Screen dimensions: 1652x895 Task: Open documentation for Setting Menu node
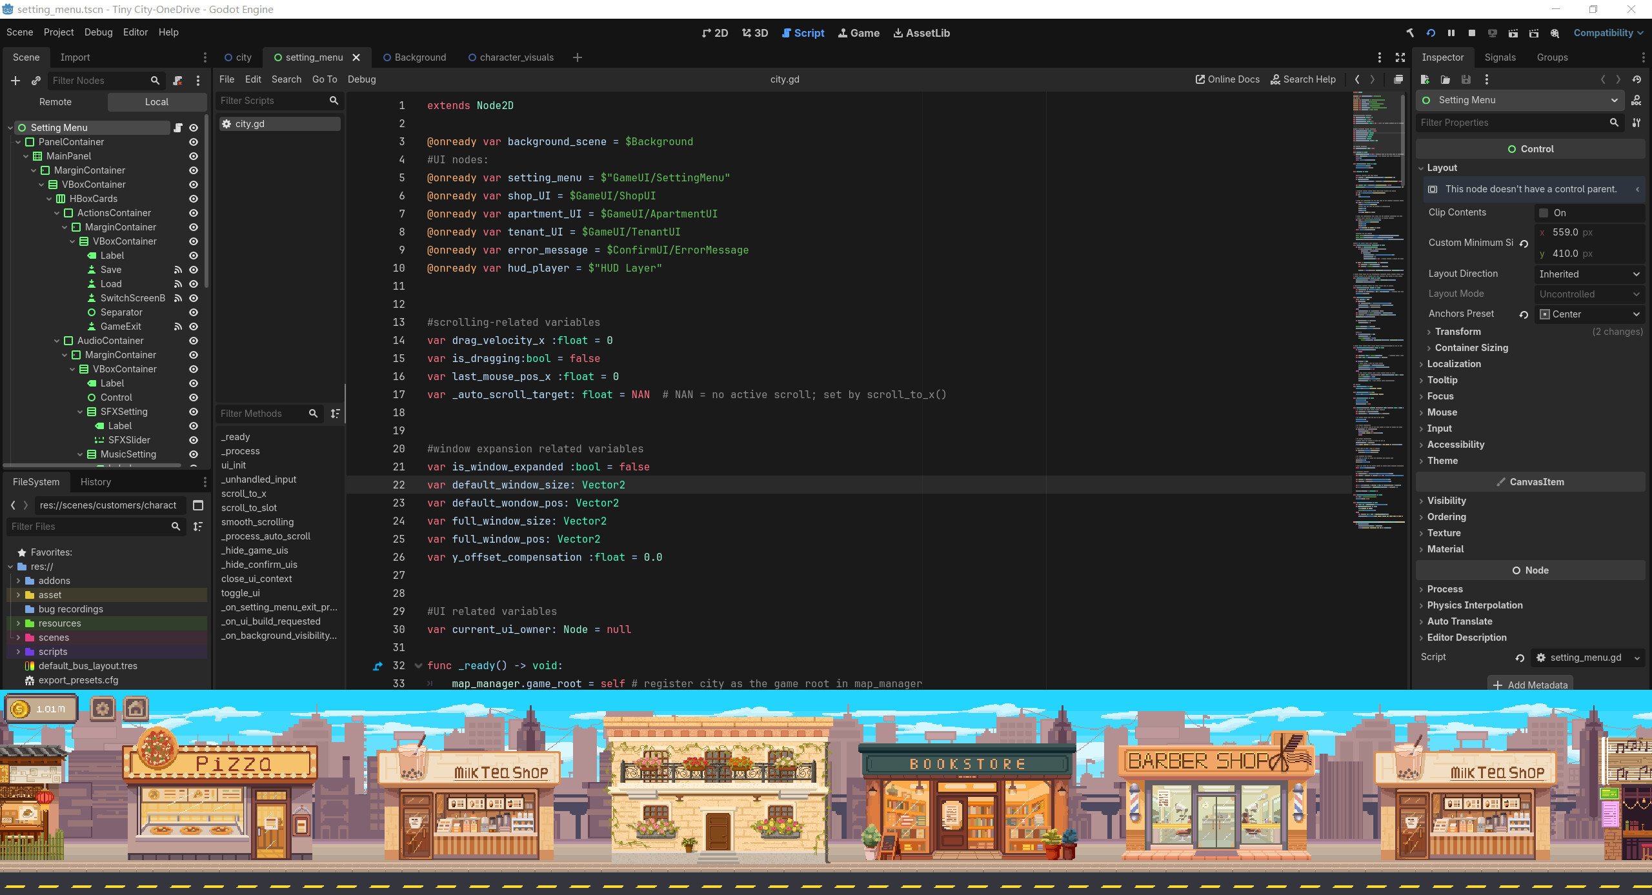[x=1637, y=100]
